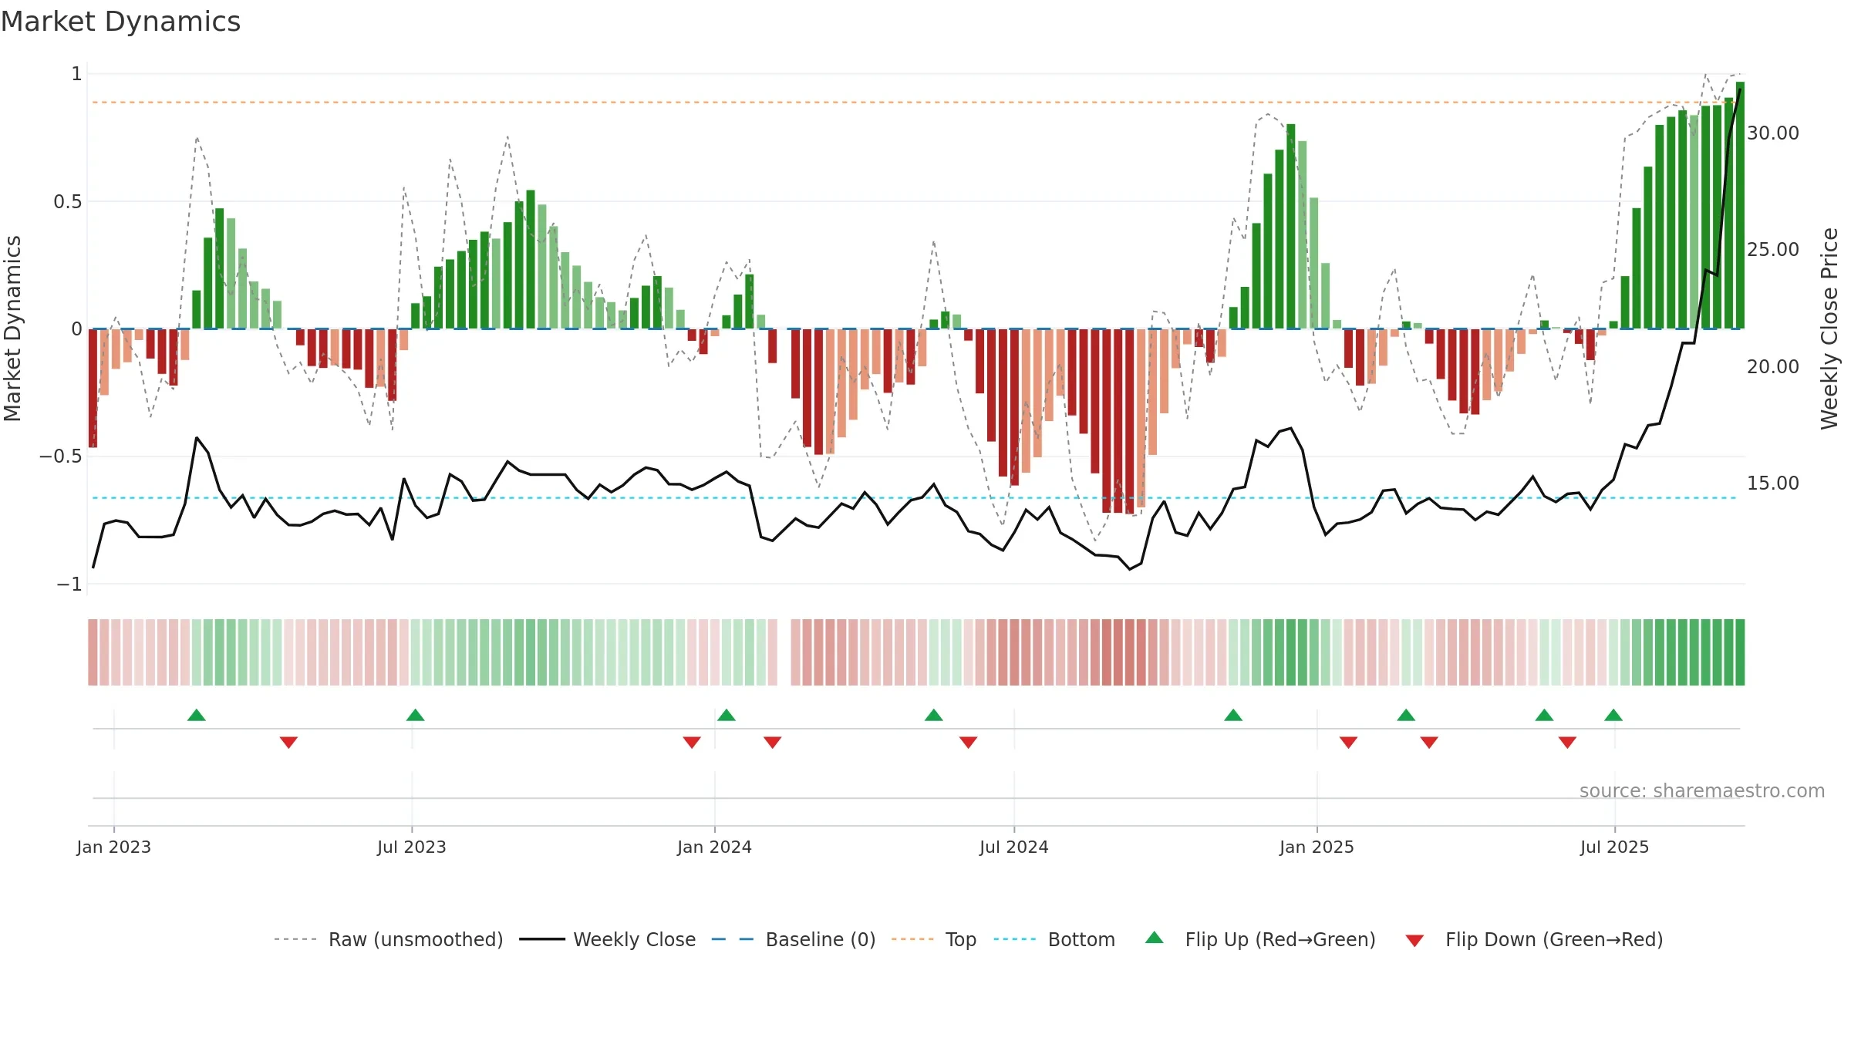Screen dimensions: 1851x1041
Task: Click the '20.00' price axis tick
Action: click(1773, 367)
